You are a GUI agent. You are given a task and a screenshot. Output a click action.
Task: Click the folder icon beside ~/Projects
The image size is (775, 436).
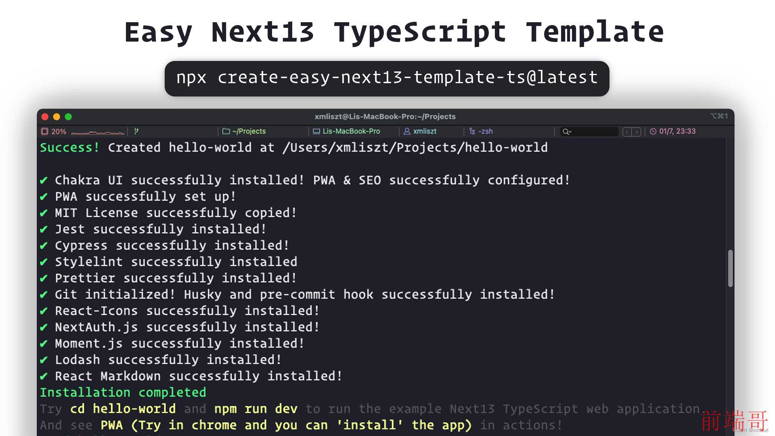point(226,131)
